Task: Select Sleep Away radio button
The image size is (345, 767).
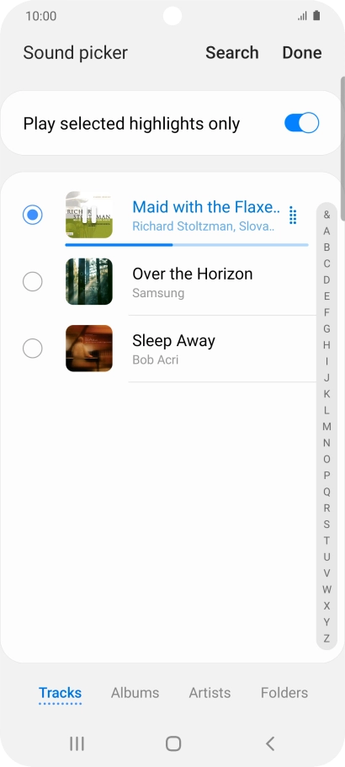Action: 32,349
